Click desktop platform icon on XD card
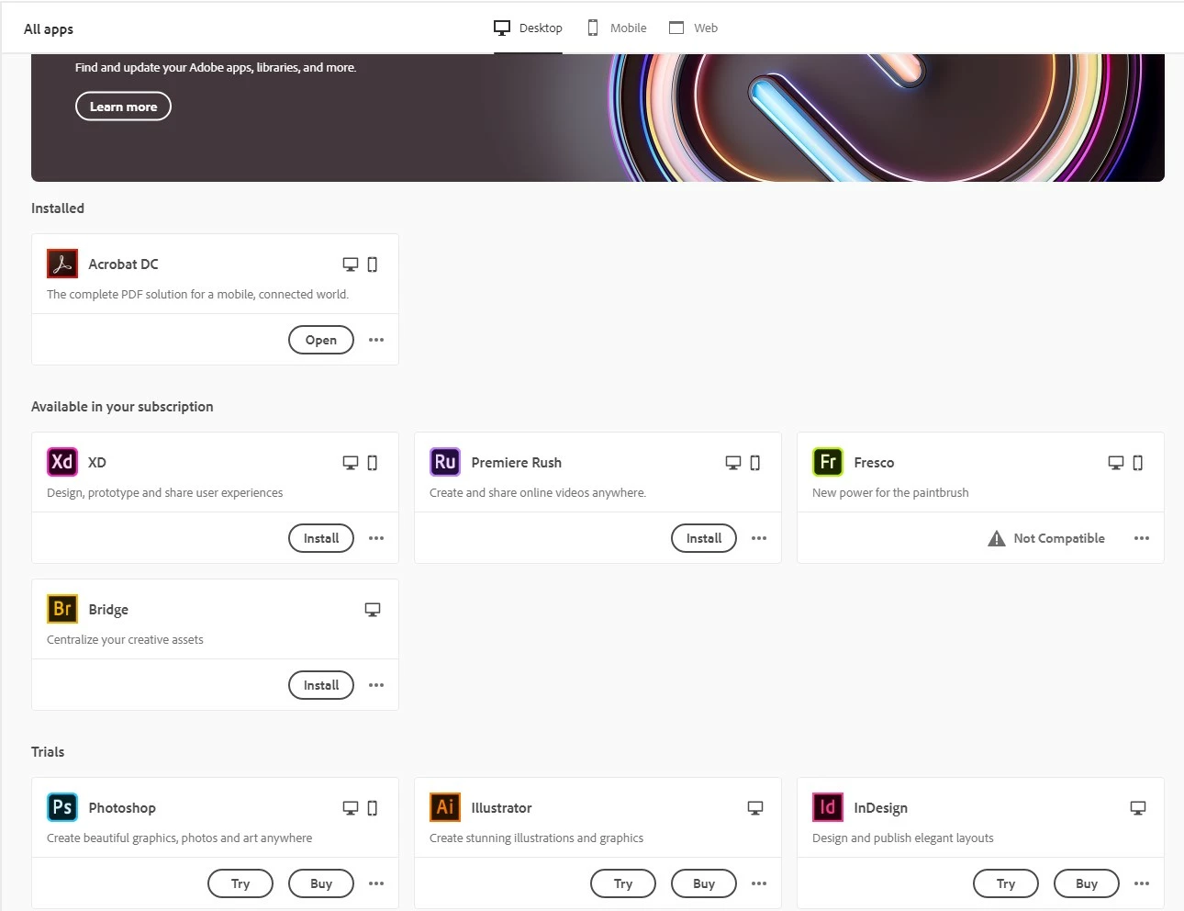Screen dimensions: 1184x911 [351, 463]
